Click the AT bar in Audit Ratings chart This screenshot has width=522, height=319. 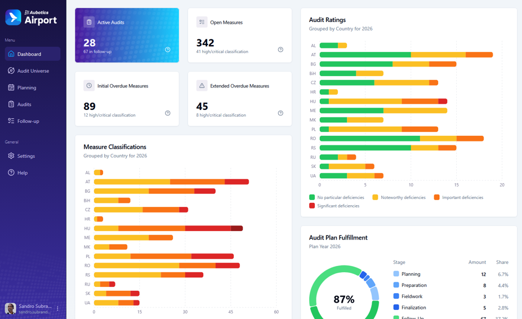click(x=406, y=55)
